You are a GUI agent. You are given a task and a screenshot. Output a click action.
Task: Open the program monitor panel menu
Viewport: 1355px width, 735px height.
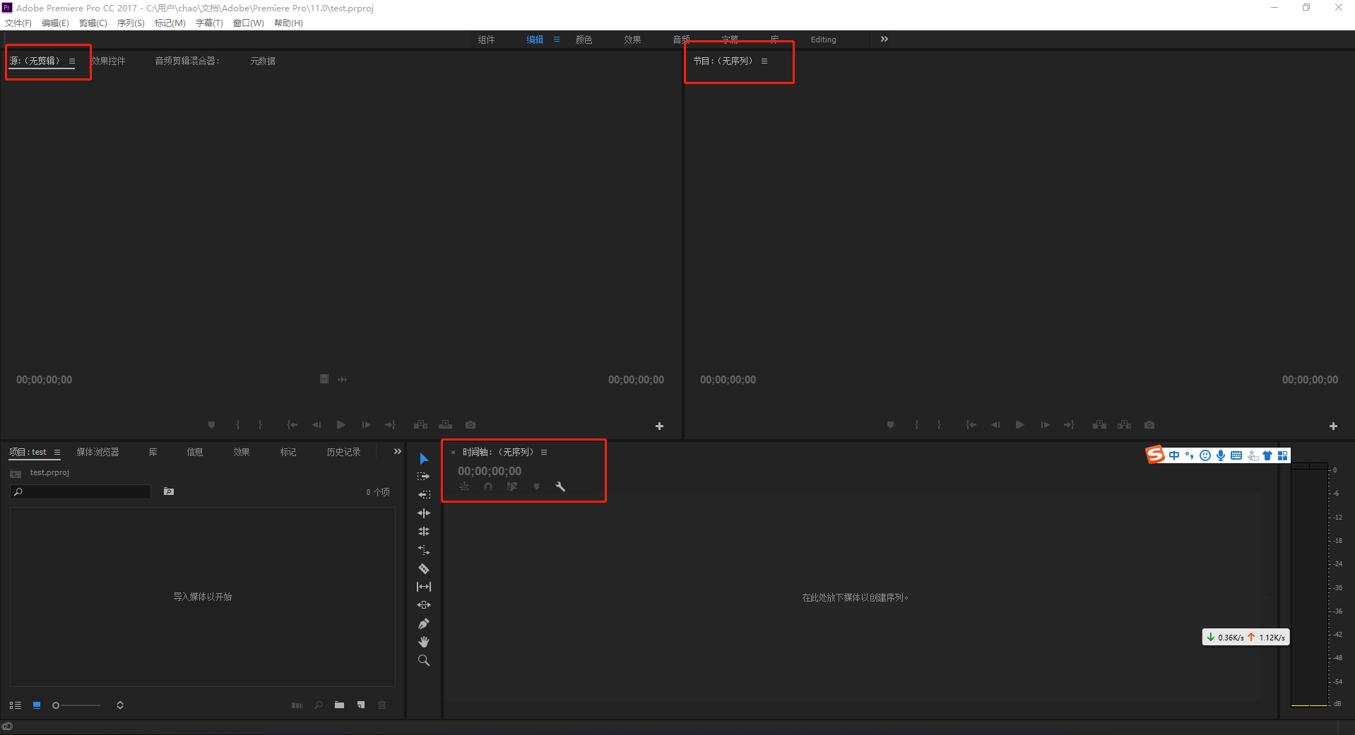764,61
